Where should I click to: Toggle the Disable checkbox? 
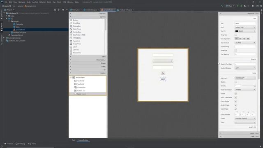[235, 82]
